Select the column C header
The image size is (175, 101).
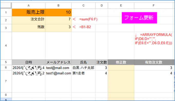84,5
